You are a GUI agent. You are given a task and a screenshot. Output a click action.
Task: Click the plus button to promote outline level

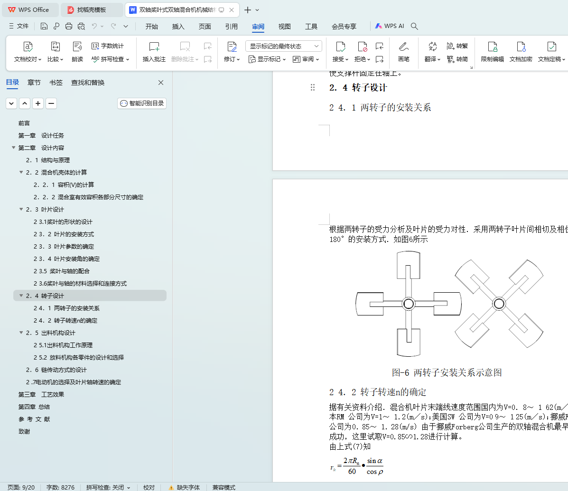(38, 103)
